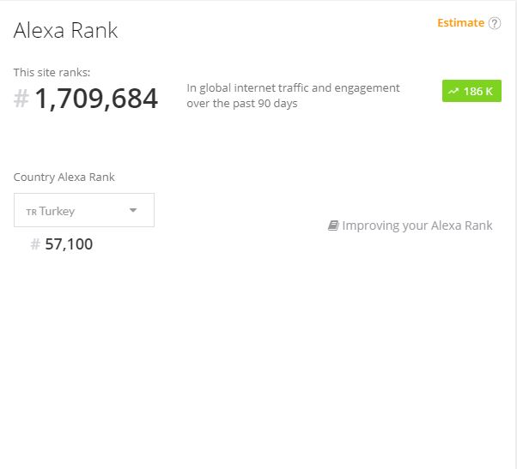Click the Country Alexa Rank label
This screenshot has width=517, height=469.
pyautogui.click(x=64, y=177)
